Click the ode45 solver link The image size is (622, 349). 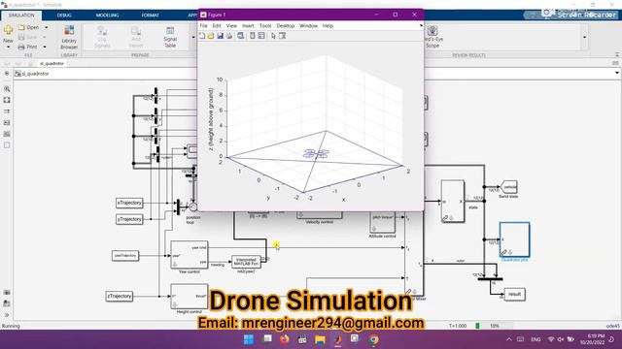[613, 326]
